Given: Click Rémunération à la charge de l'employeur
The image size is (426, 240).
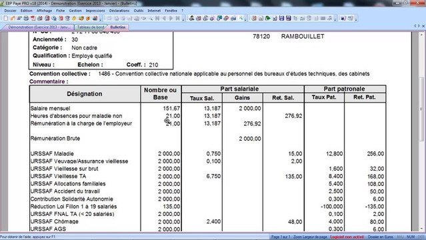Looking at the screenshot, I should (81, 123).
